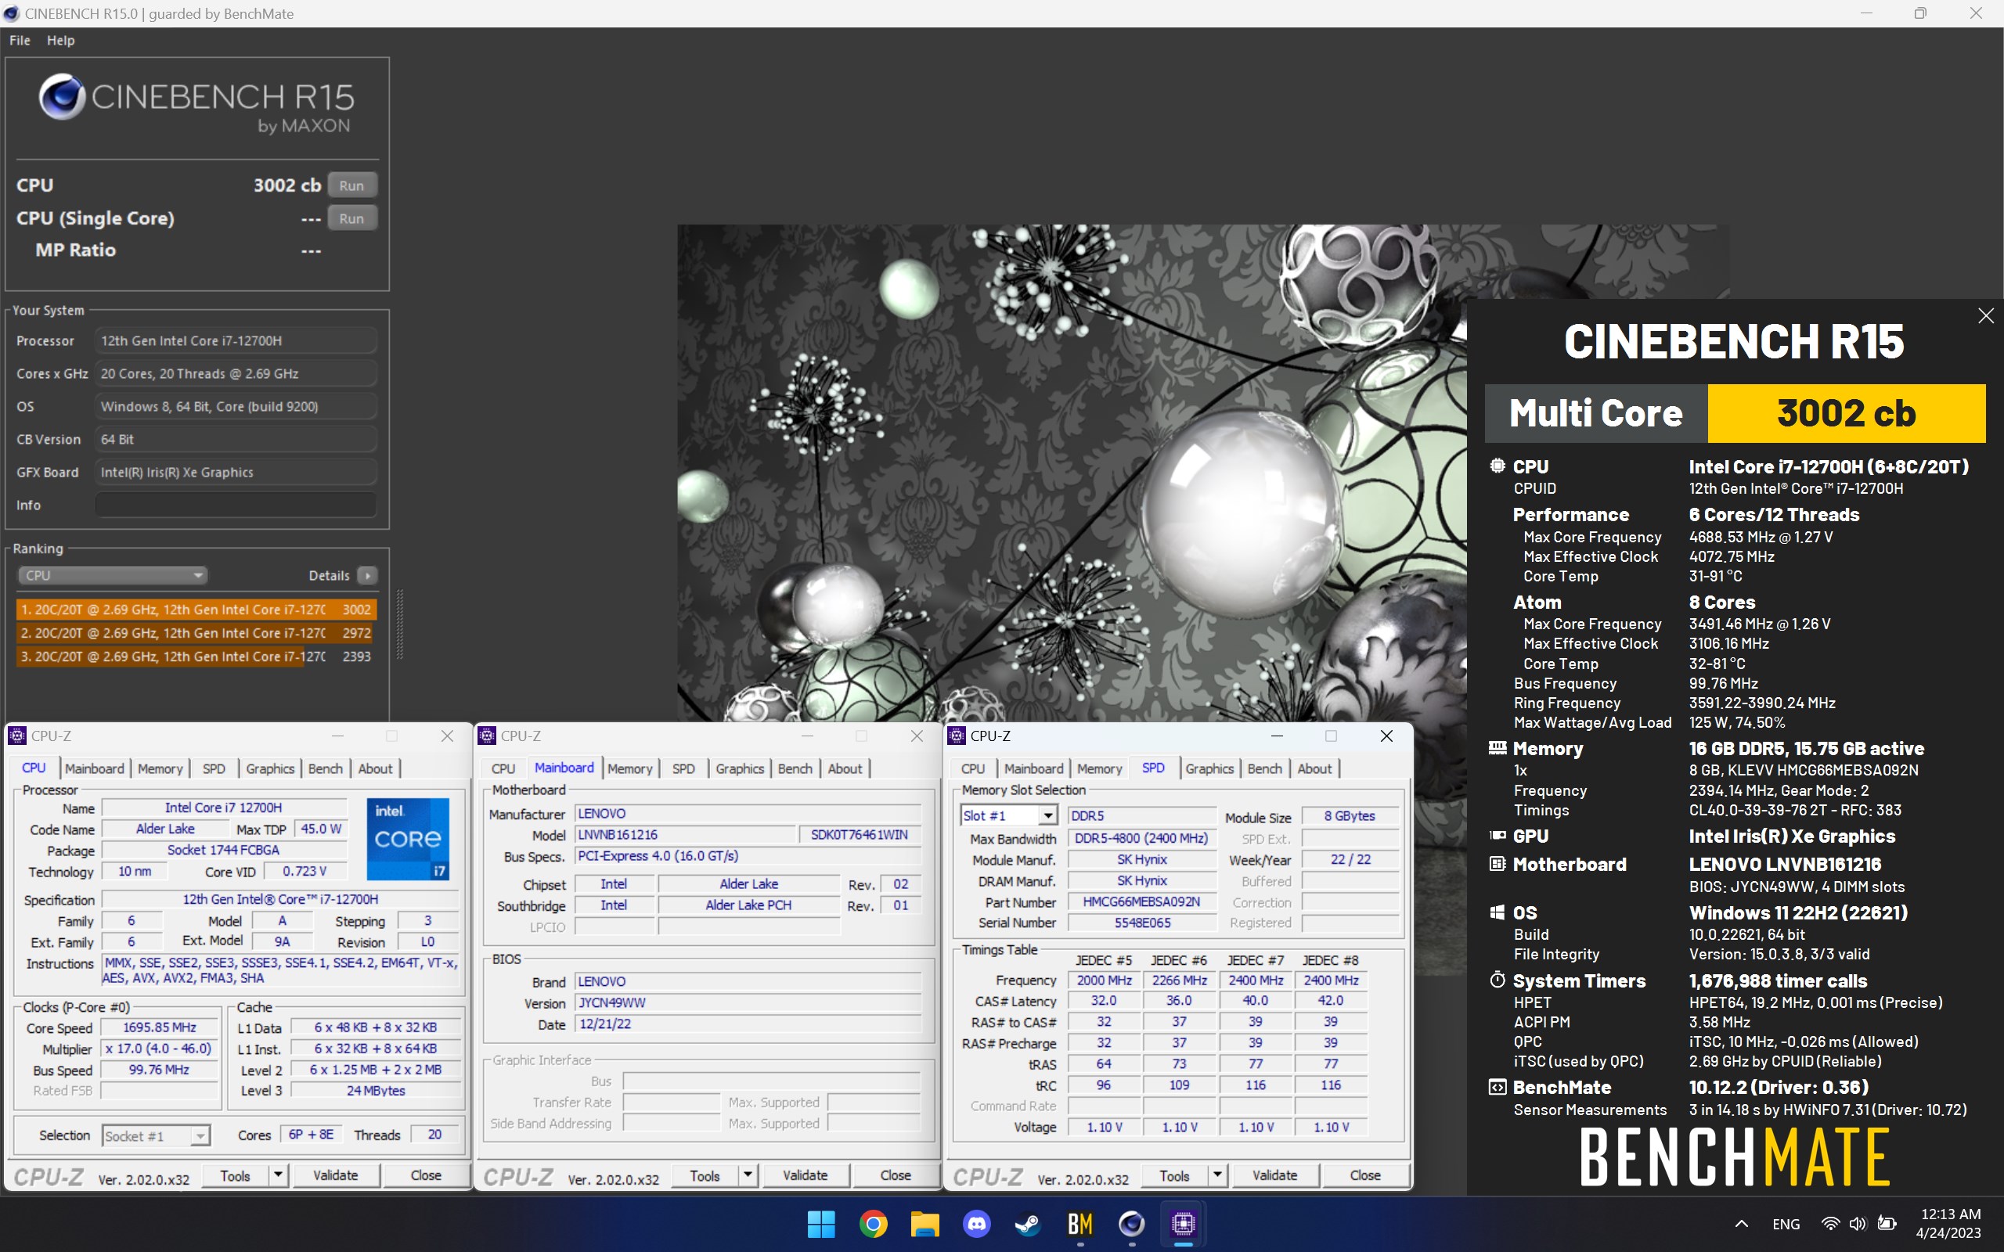Click BenchMate CPU chip icon
Screen dimensions: 2004x1252
point(1498,466)
